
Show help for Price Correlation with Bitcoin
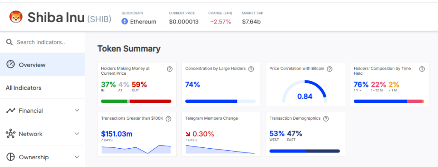(x=330, y=69)
